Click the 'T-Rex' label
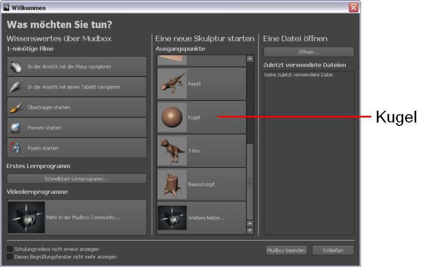This screenshot has height=267, width=432. click(x=194, y=151)
